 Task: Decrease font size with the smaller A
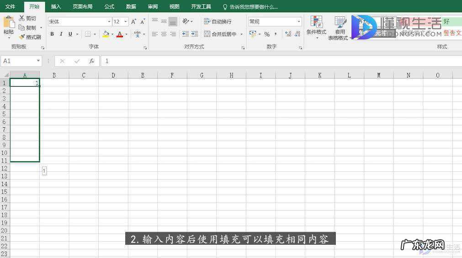143,21
